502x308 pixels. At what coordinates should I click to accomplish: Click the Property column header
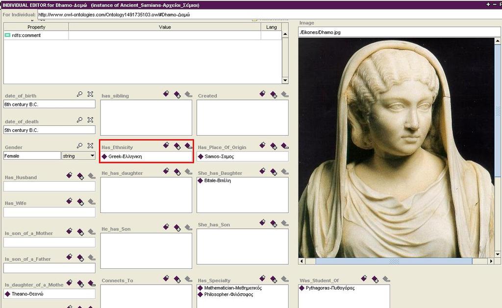click(x=36, y=27)
